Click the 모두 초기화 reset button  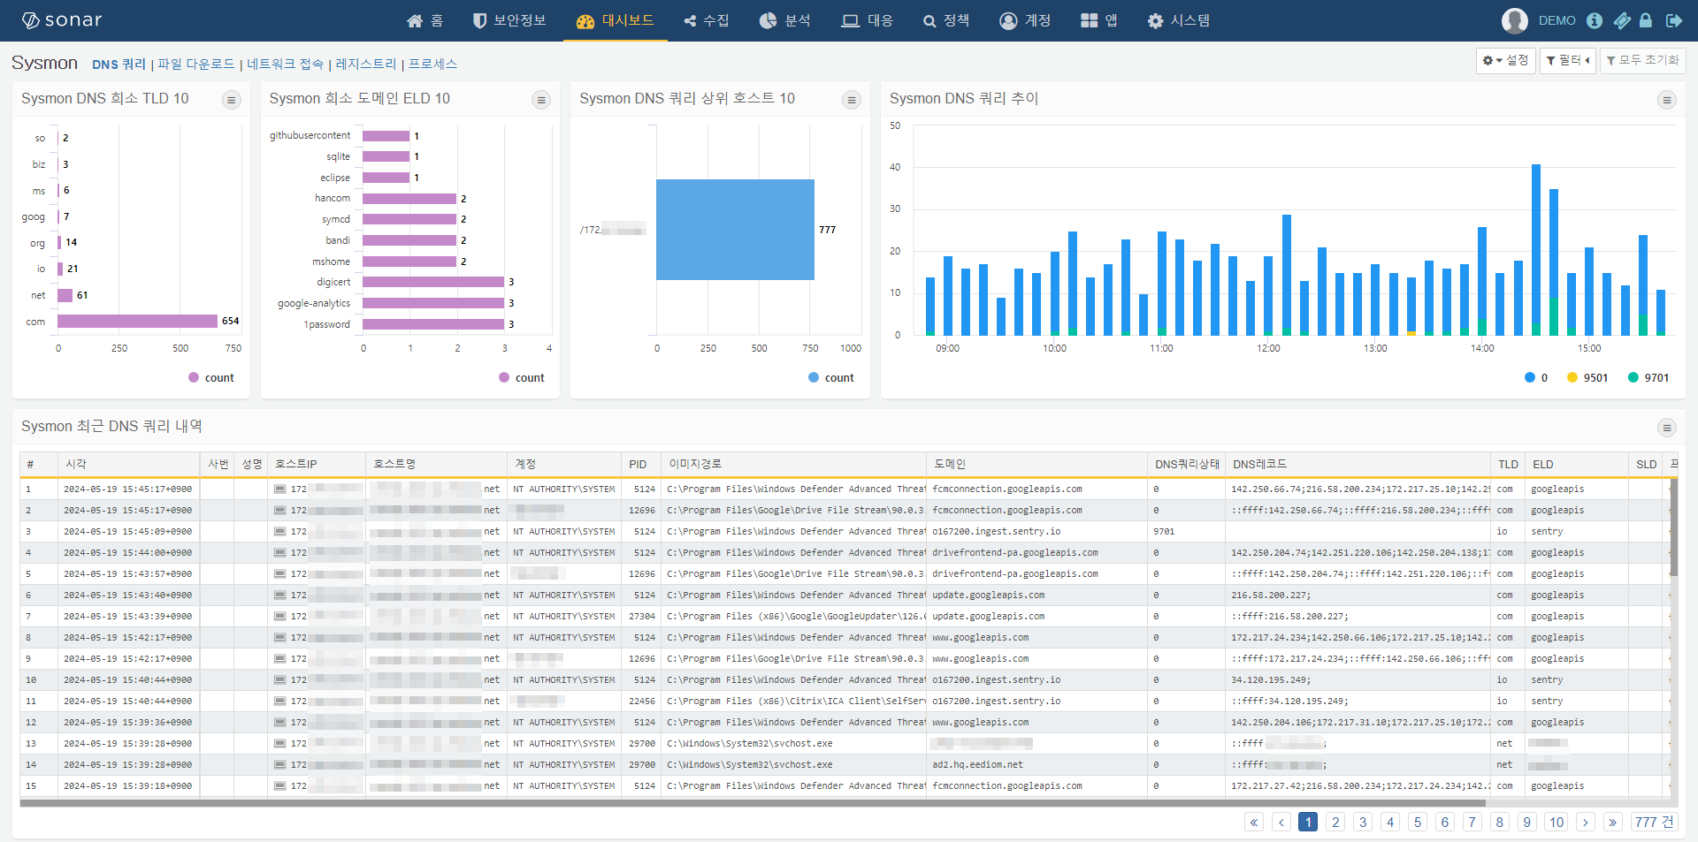[1642, 60]
